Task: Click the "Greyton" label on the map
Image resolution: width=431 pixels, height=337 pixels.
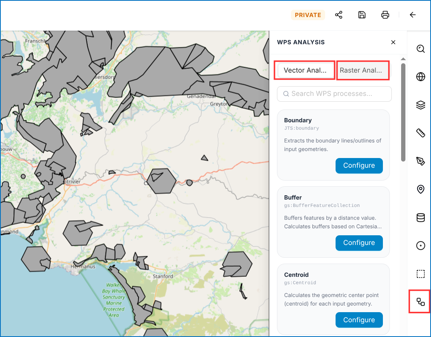Action: click(219, 104)
